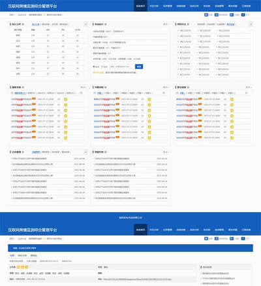
Task: Expand the dropdown arrow at the top-right of the statistics table panel
Action: pyautogui.click(x=85, y=24)
